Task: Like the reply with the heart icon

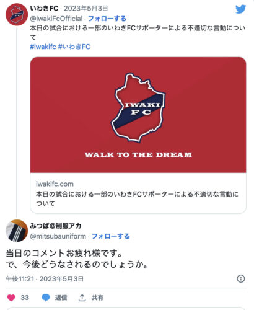Action: [11, 298]
